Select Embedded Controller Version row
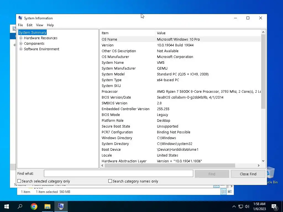 (180, 109)
